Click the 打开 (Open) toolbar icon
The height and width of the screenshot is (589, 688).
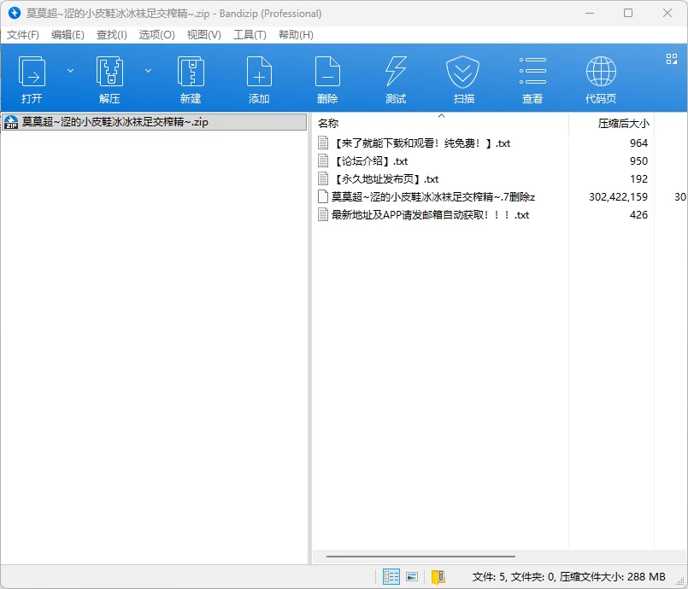[x=32, y=72]
